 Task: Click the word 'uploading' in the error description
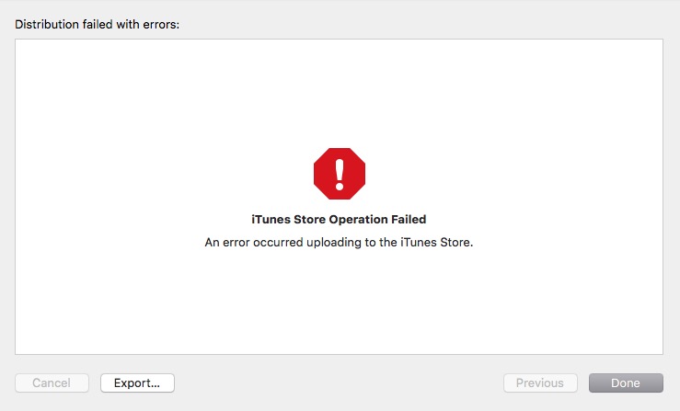point(334,243)
